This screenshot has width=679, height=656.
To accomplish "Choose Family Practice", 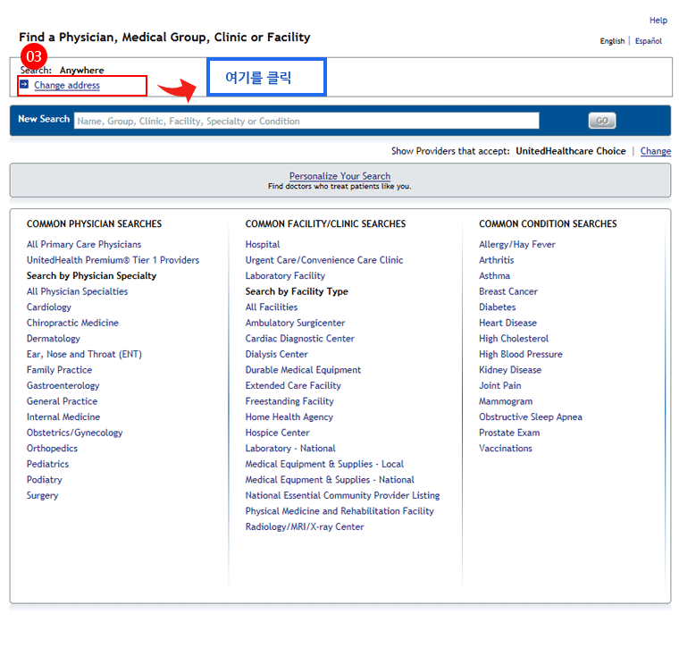I will [x=59, y=370].
